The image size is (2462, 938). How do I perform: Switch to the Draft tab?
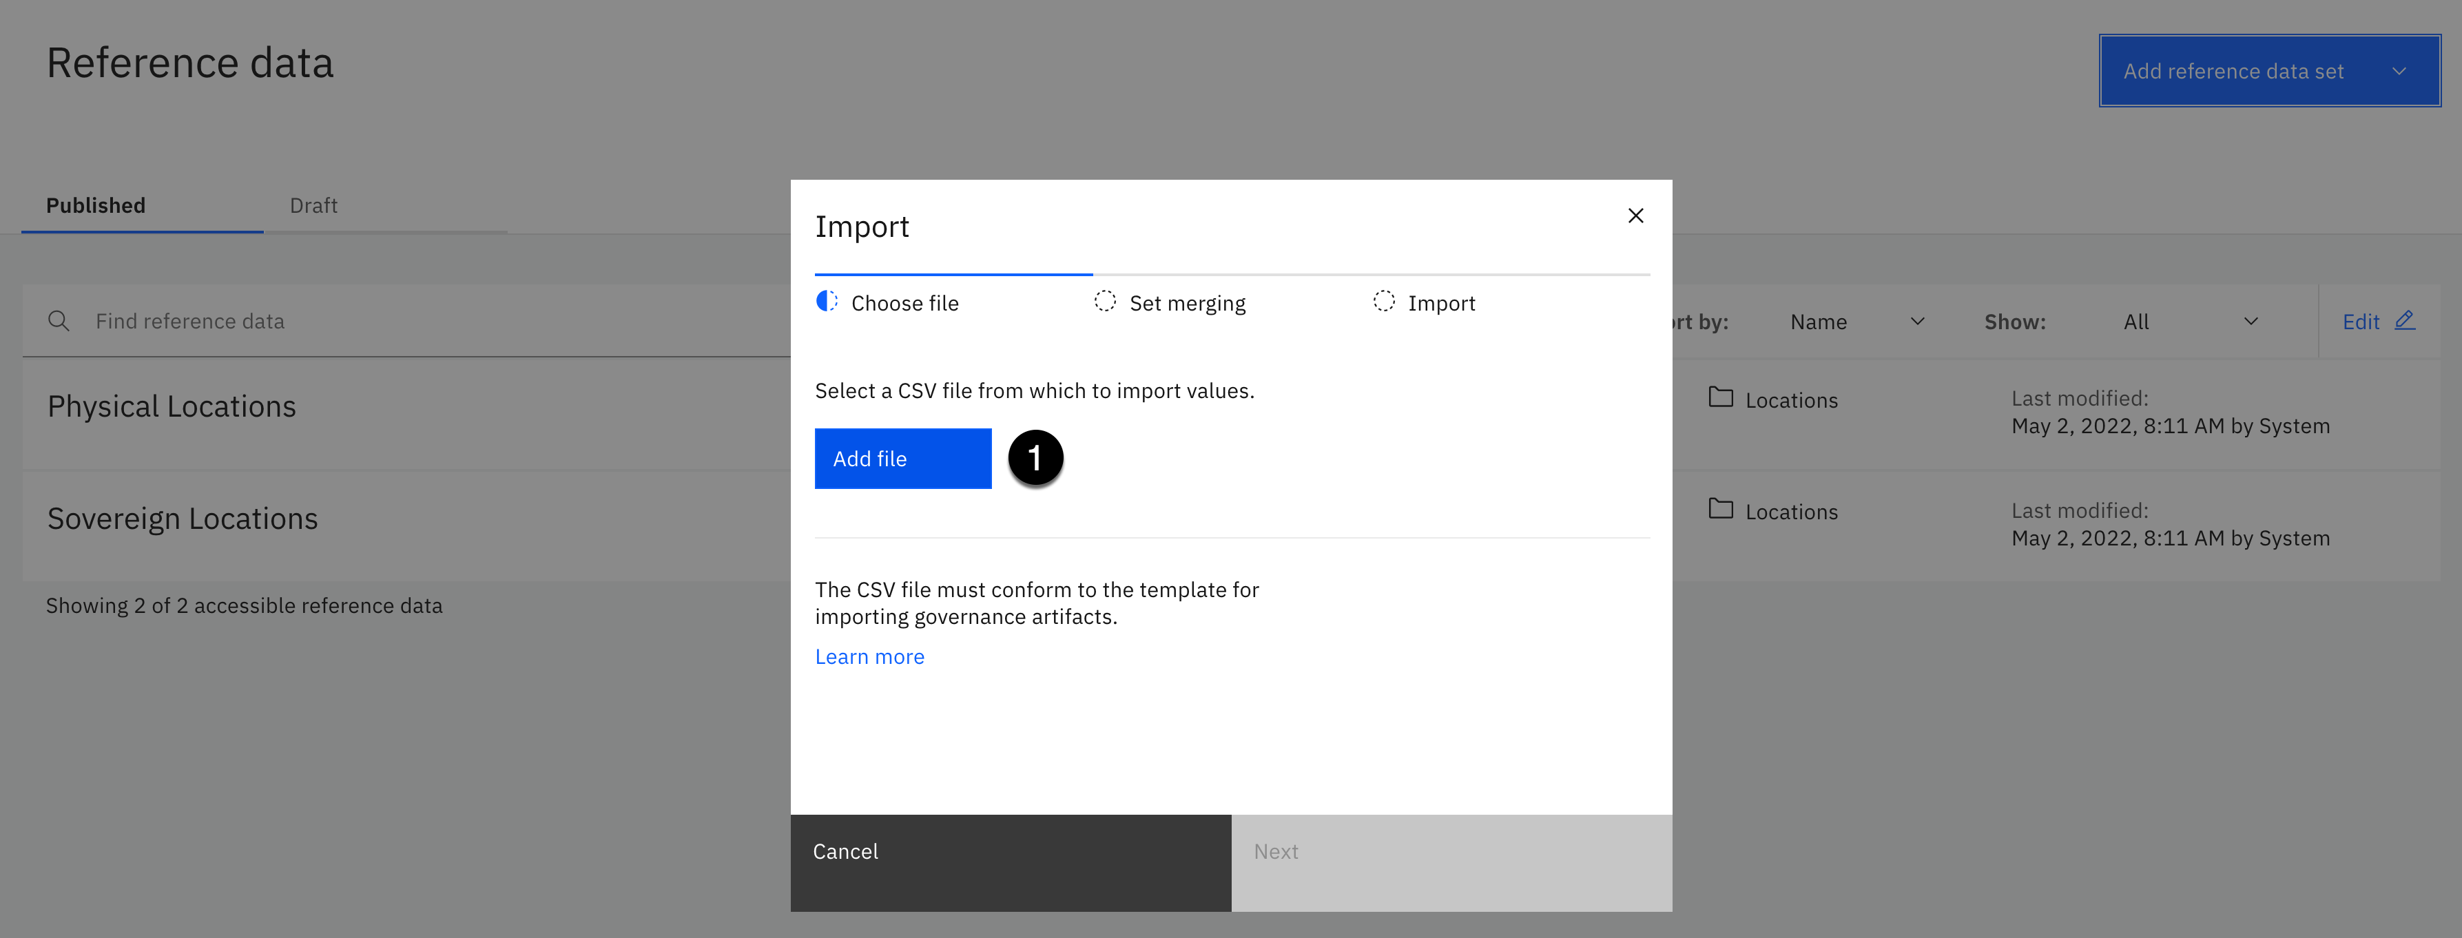[x=313, y=205]
